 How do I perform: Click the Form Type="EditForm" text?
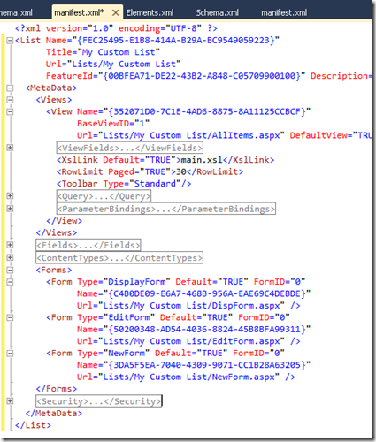point(101,317)
